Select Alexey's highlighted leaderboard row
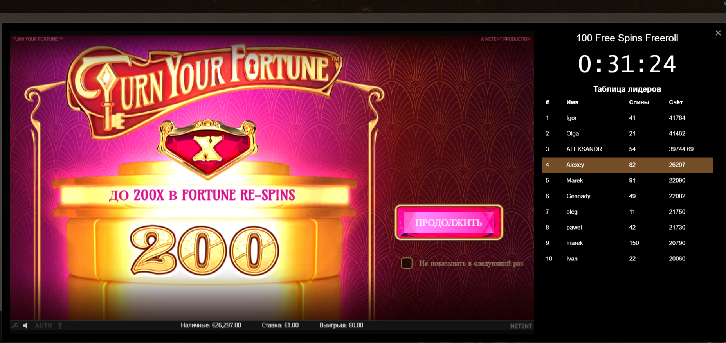This screenshot has height=343, width=726. pyautogui.click(x=627, y=165)
